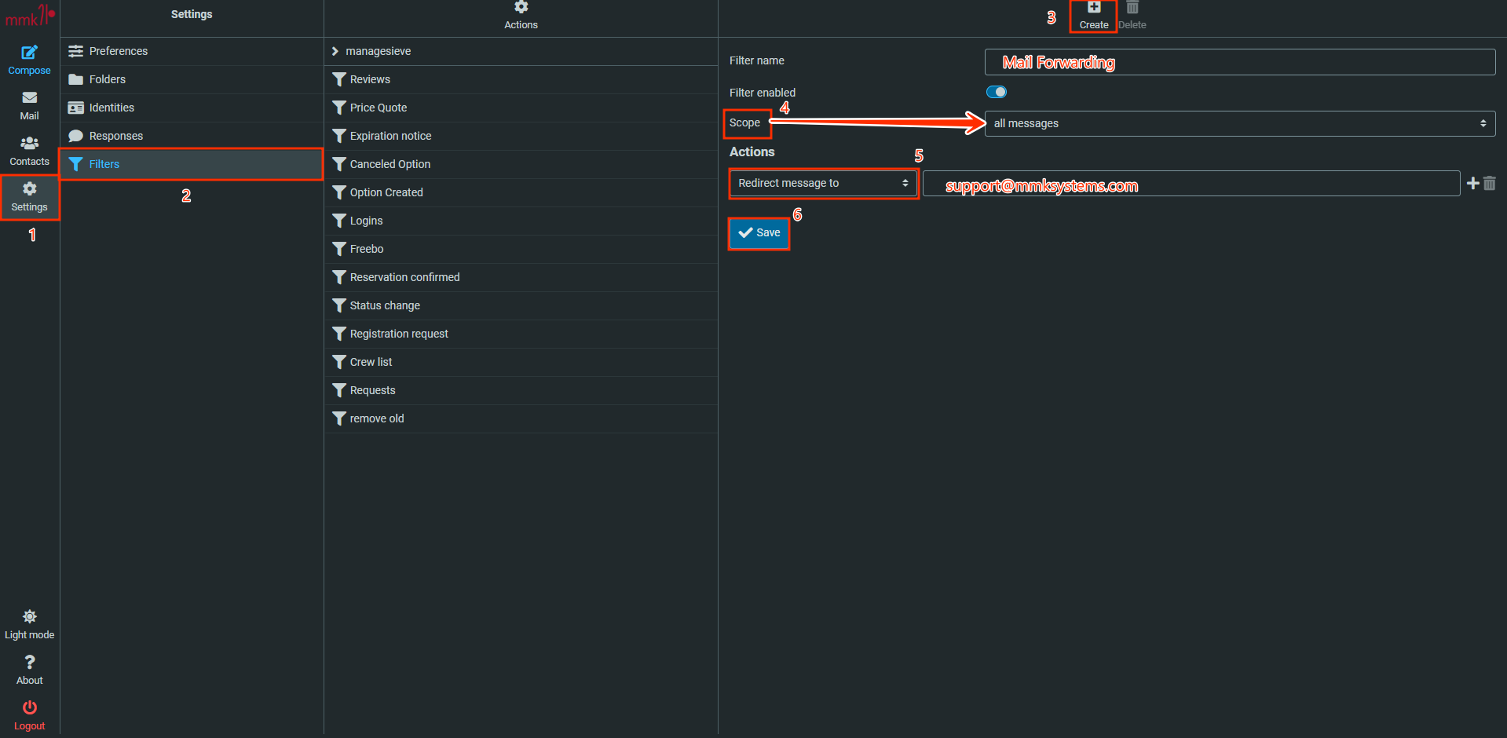The height and width of the screenshot is (738, 1507).
Task: Select the Reviews filter
Action: pos(521,79)
